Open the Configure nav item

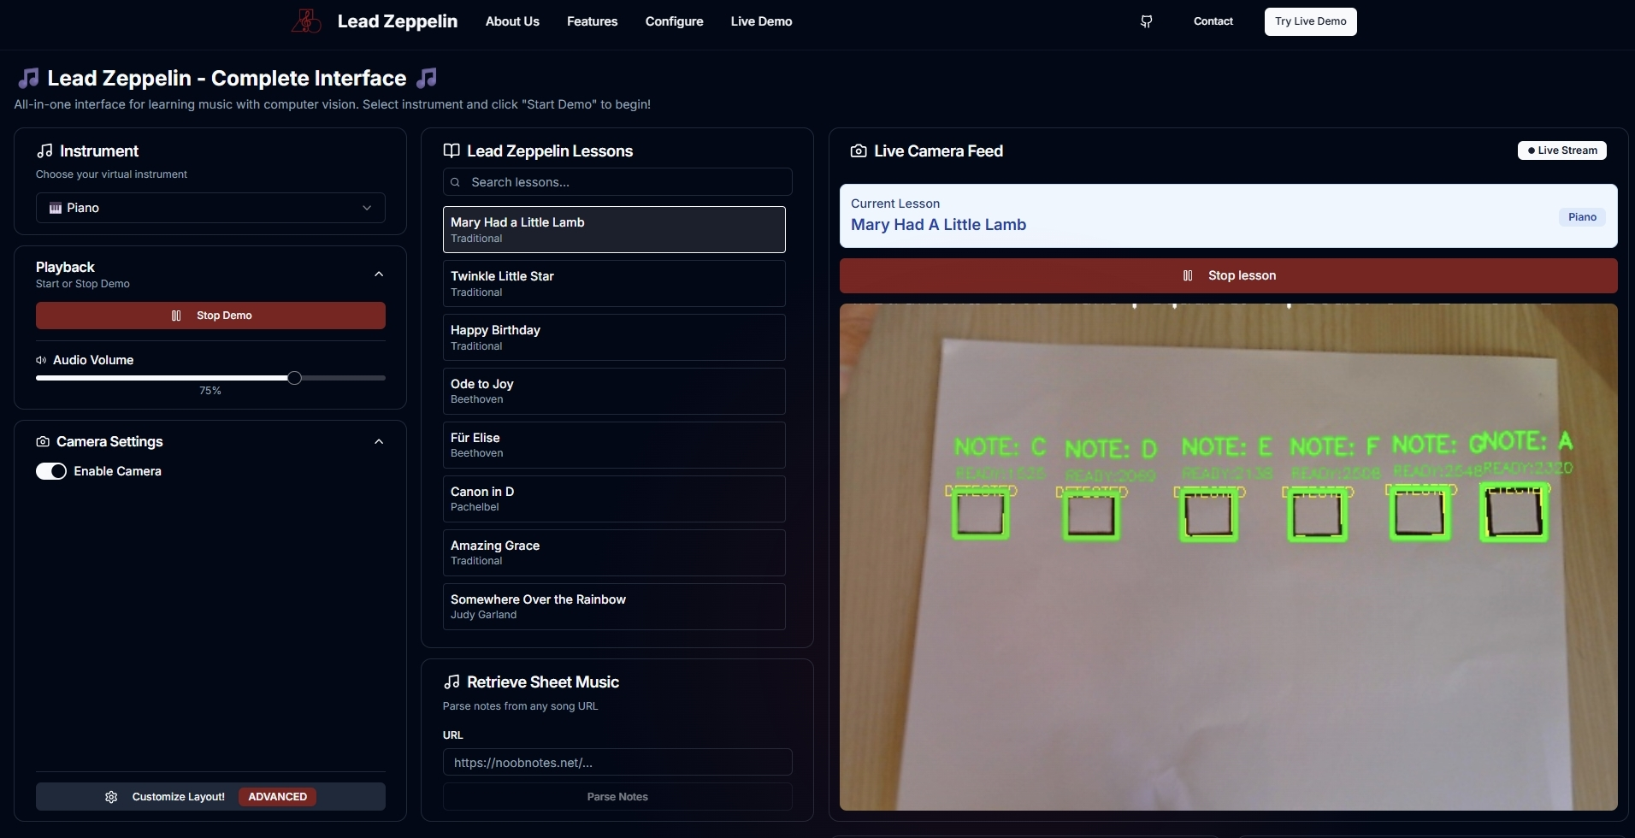(674, 21)
